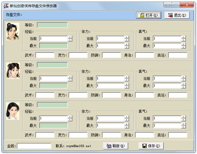Click third character's 经验 最大 green field
197x154 pixels.
click(54, 125)
